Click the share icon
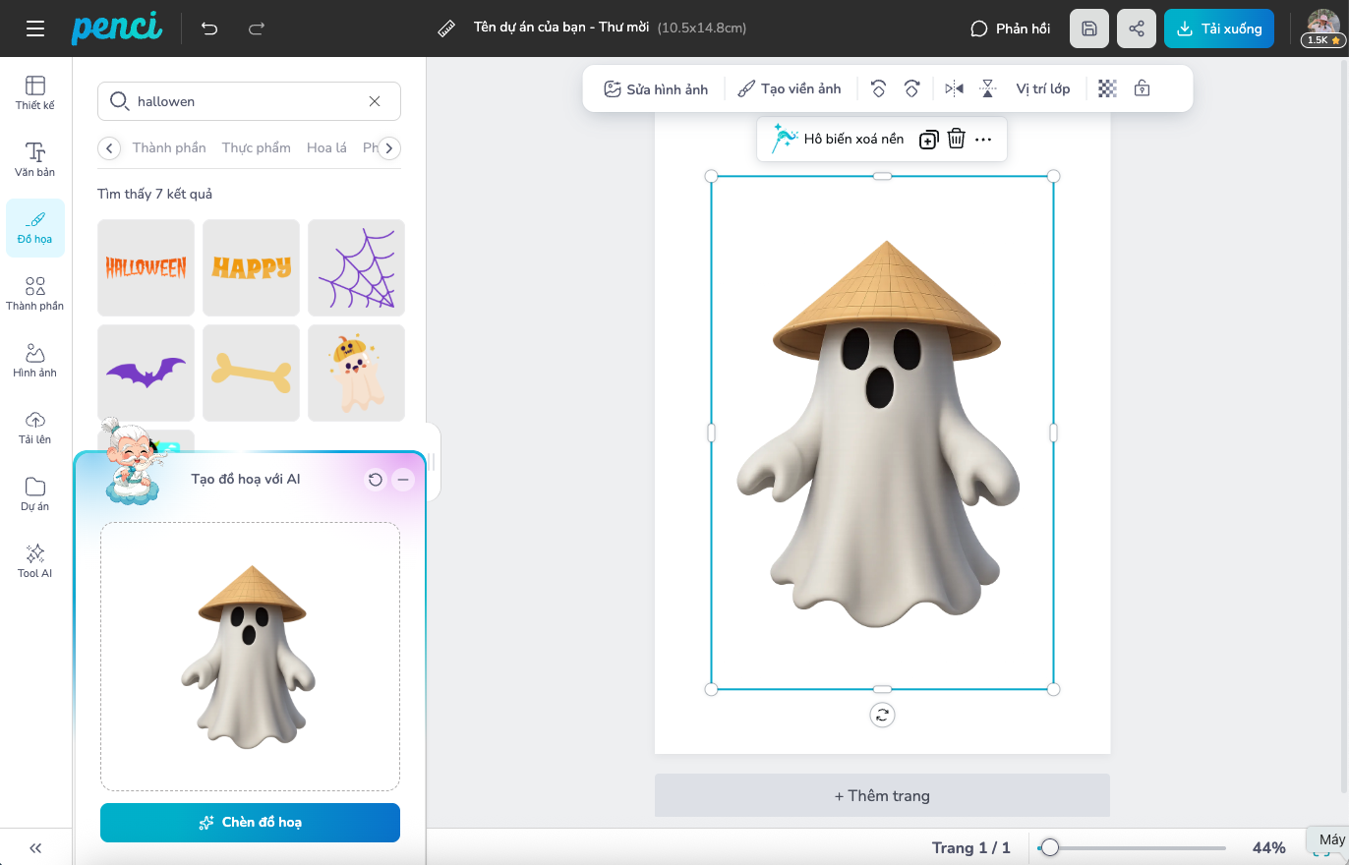Screen dimensions: 1349x865 coord(1137,29)
